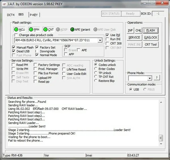Tick the Factory Settings service checkbox
This screenshot has height=160, width=170.
[x=35, y=65]
